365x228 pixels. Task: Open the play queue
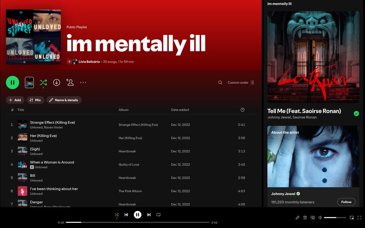click(x=305, y=218)
